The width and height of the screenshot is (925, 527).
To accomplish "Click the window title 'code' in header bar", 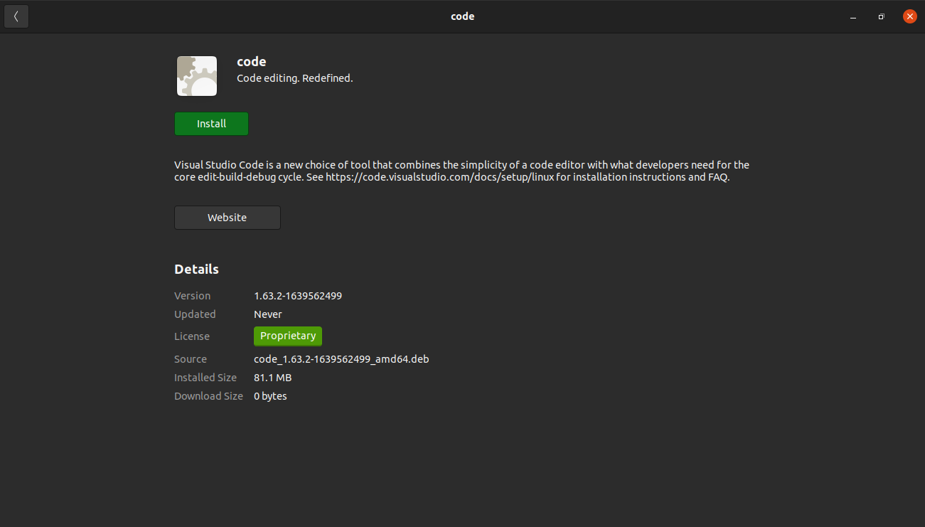I will 463,16.
